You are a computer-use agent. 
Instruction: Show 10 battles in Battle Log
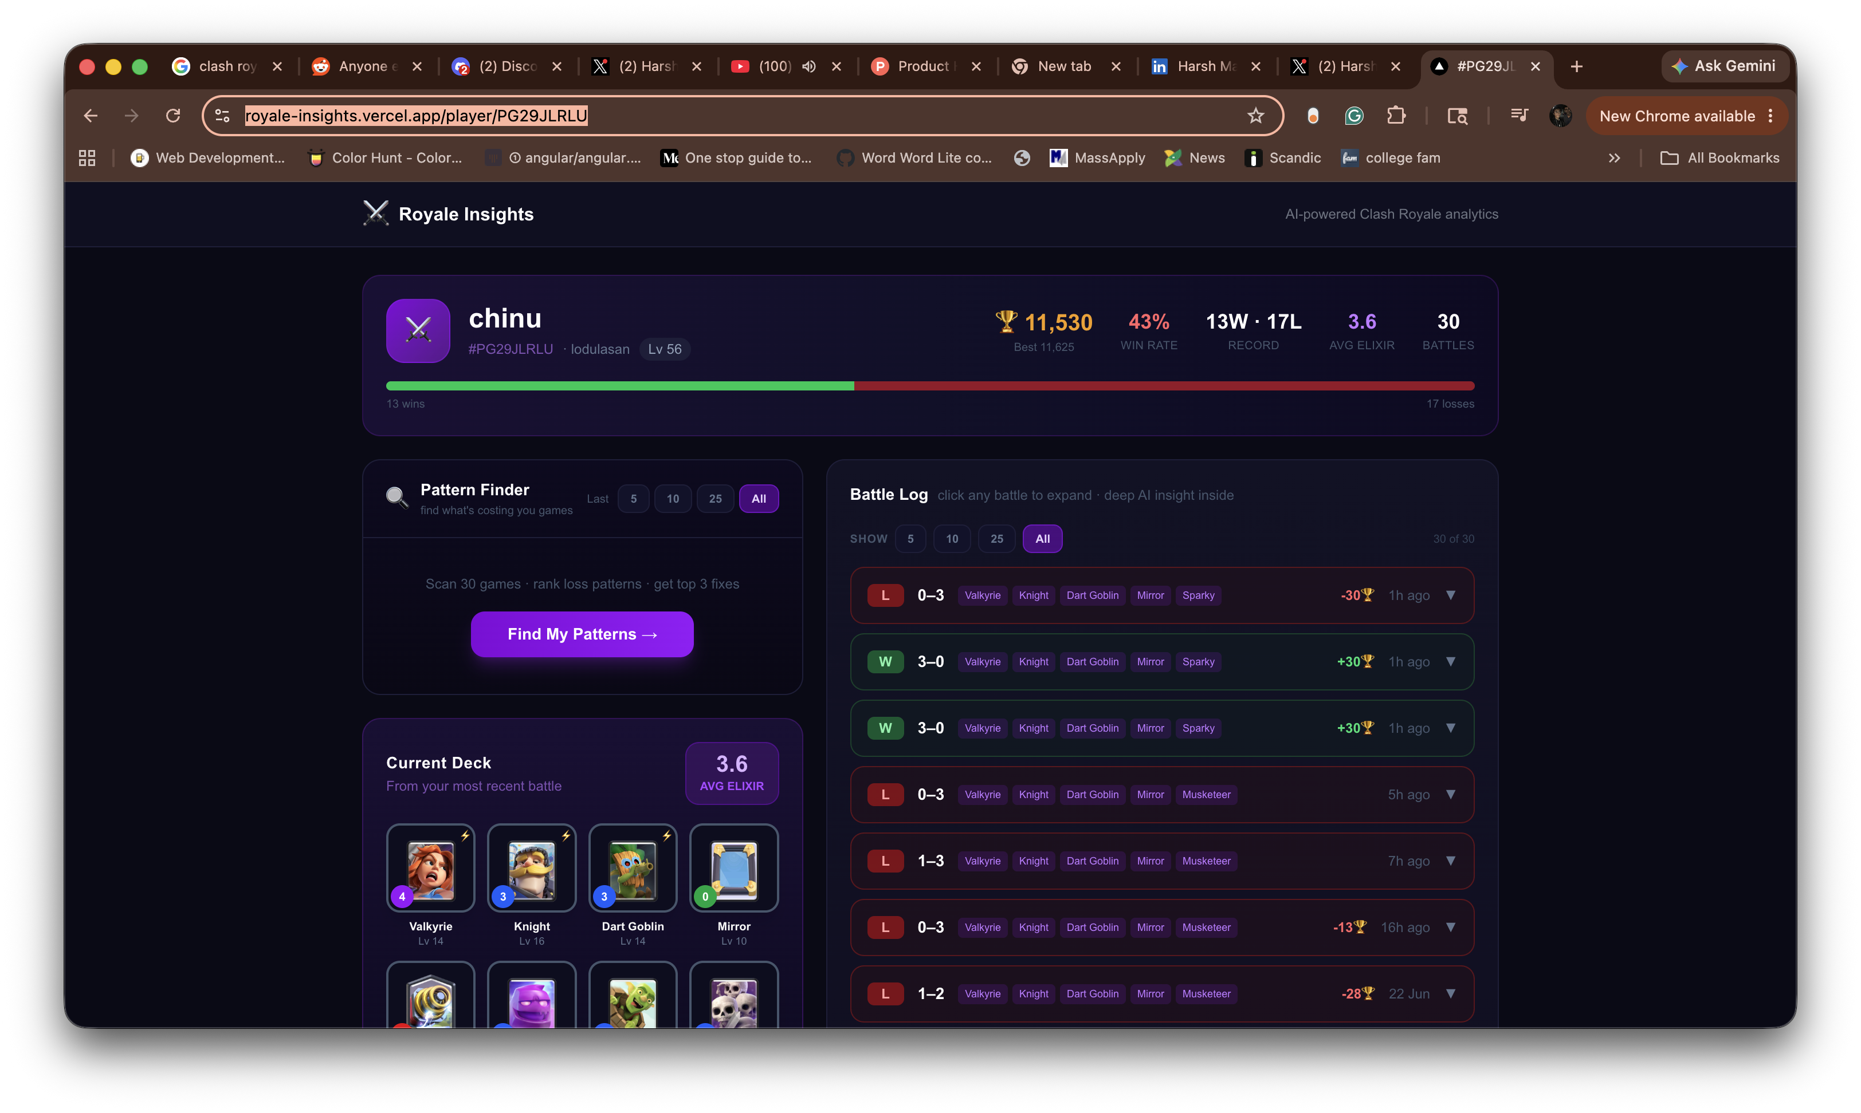pyautogui.click(x=952, y=539)
